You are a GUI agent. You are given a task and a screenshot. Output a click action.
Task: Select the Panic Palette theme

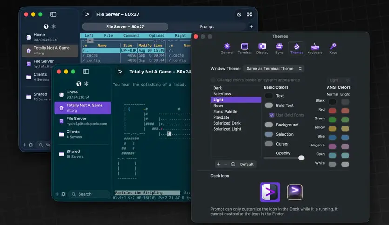pos(236,111)
